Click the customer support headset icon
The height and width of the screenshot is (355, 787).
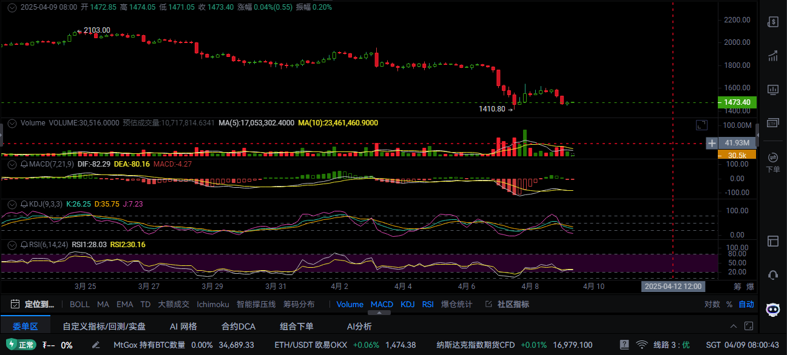(x=772, y=275)
